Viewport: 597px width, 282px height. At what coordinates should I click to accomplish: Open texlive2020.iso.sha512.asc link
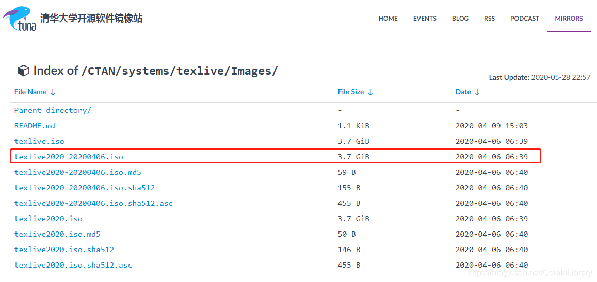73,266
